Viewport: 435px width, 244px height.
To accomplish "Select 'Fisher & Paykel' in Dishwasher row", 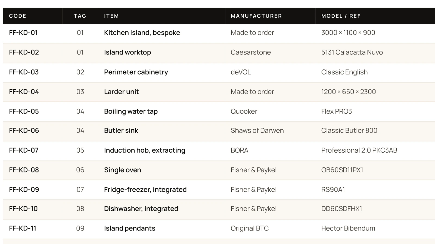I will point(254,209).
